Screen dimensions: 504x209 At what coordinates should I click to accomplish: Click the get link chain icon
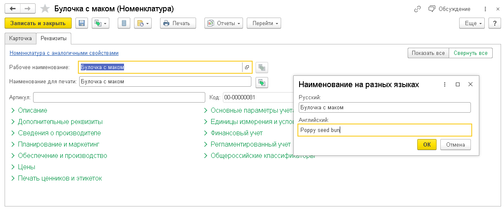coord(417,9)
